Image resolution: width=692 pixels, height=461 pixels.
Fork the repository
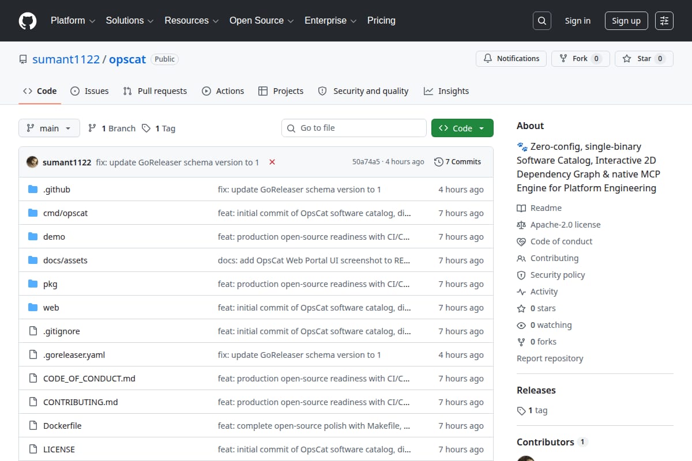[x=580, y=59]
